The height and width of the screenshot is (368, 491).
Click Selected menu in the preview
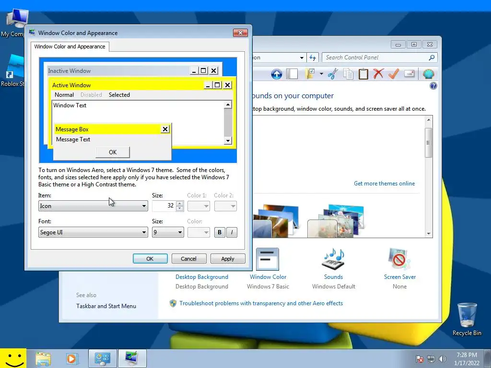119,95
